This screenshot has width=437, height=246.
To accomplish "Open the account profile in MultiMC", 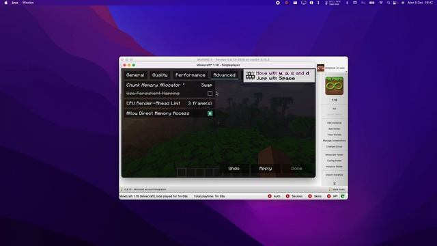I will pos(331,68).
